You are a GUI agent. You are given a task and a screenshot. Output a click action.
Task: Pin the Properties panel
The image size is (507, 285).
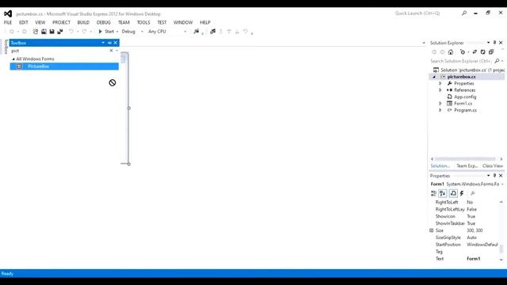[494, 176]
